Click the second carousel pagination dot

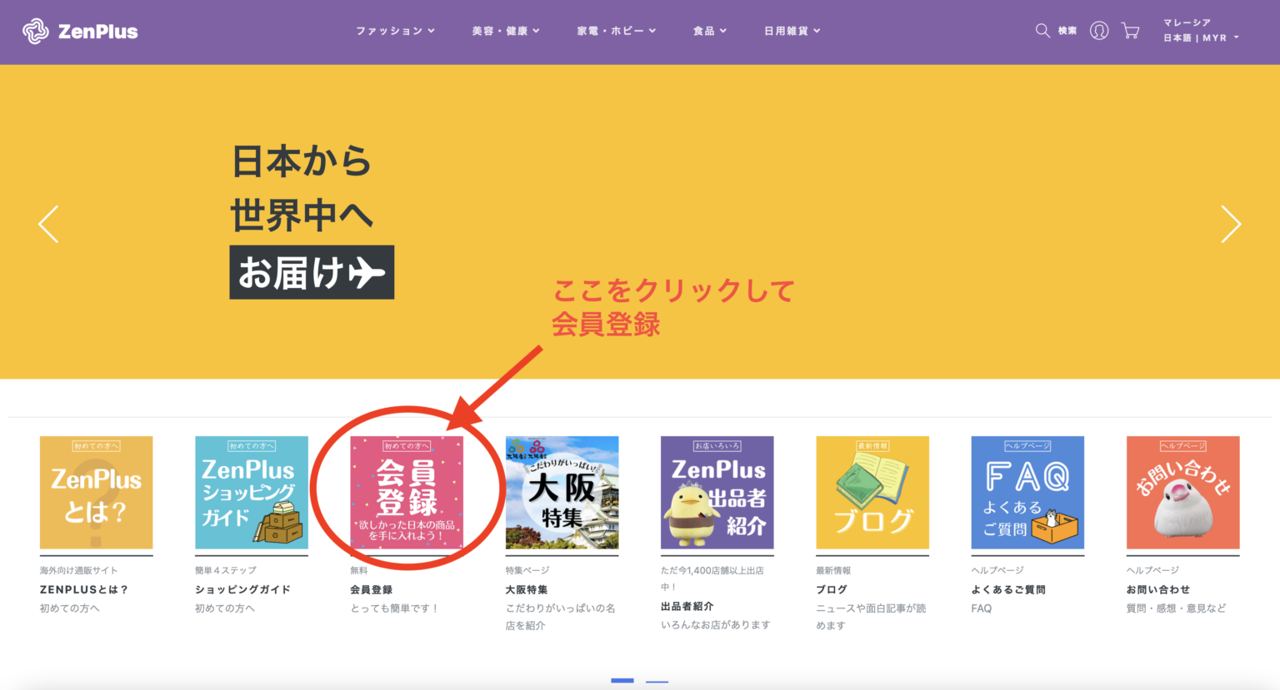click(x=657, y=680)
